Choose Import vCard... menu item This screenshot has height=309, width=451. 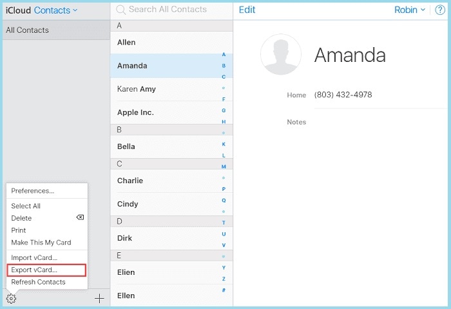(x=47, y=257)
